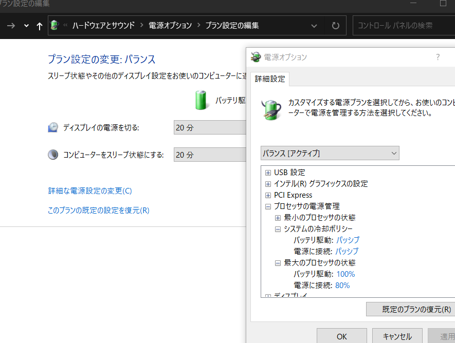The width and height of the screenshot is (455, 343).
Task: Click the battery plug icon in the dialog
Action: (x=271, y=110)
